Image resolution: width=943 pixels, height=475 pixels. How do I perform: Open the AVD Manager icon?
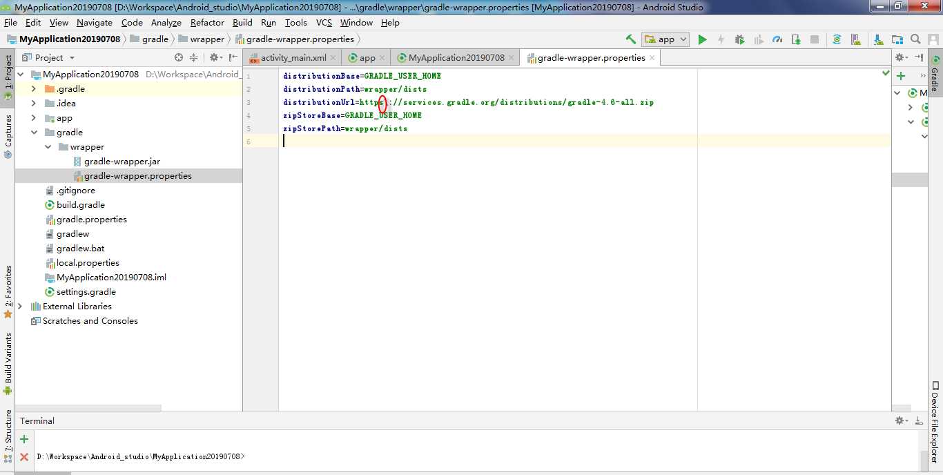856,39
